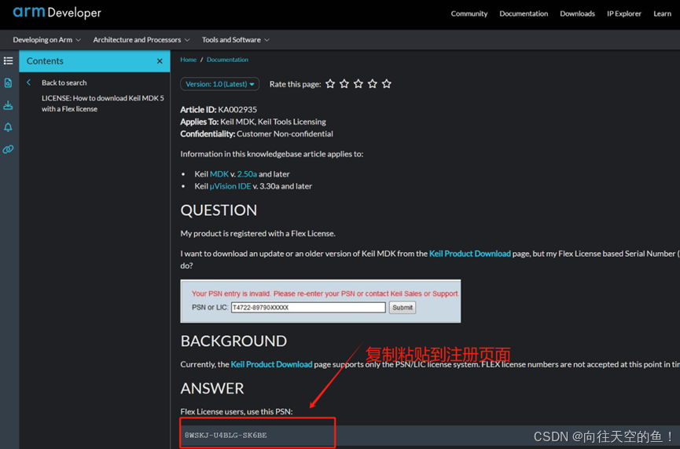Click the Documentation breadcrumb link
The width and height of the screenshot is (680, 449).
227,60
